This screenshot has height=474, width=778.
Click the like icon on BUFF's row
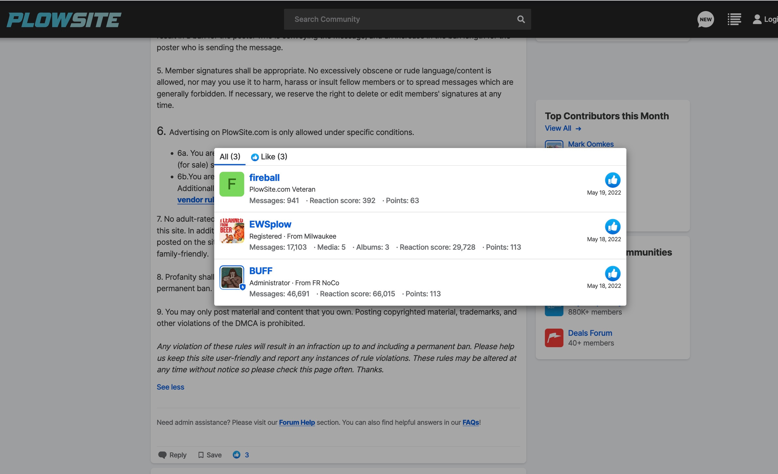tap(613, 274)
